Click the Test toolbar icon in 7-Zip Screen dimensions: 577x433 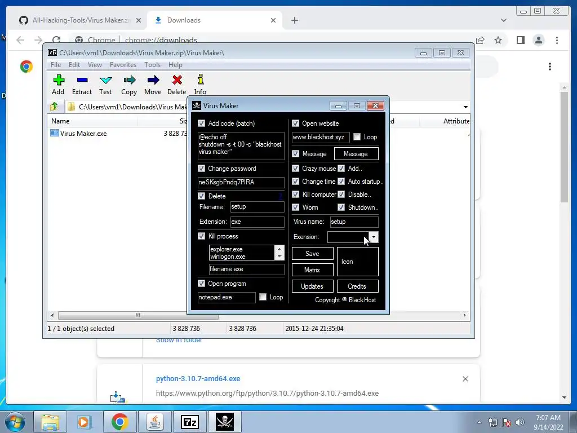(105, 80)
